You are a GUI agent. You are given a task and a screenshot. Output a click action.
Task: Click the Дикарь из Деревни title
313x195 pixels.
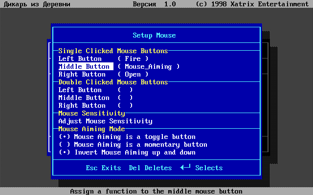[37, 4]
